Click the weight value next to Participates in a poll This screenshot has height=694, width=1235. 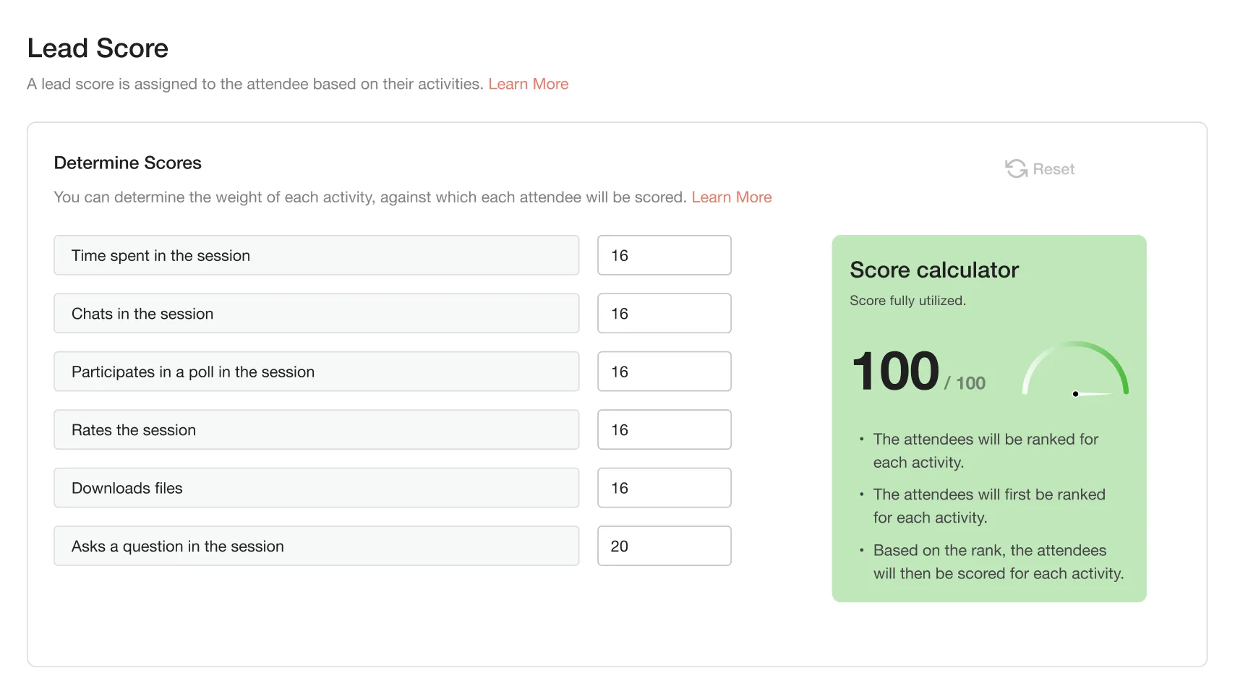(x=663, y=371)
